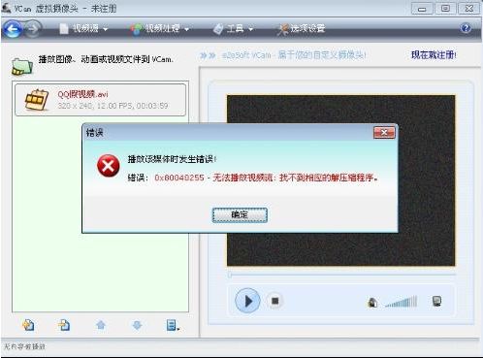The height and width of the screenshot is (358, 483).
Task: Close the 错误 dialog with the red X
Action: tap(384, 132)
